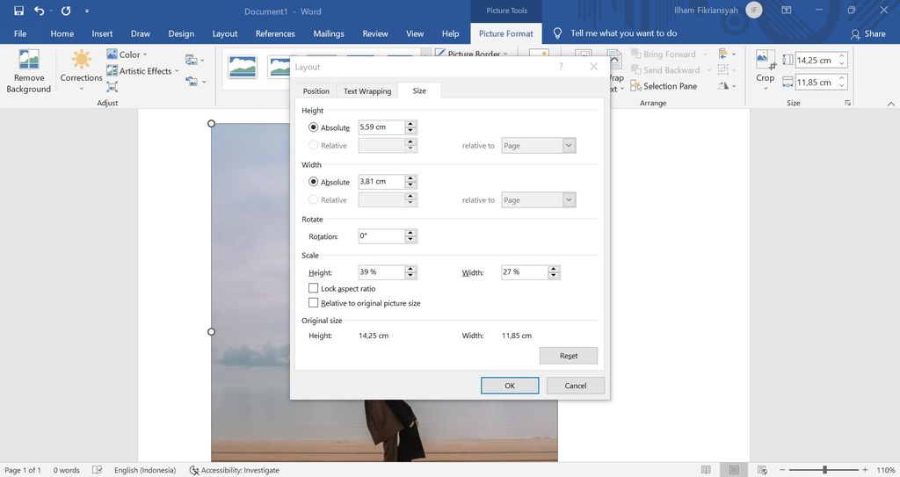Click the Reset button

(x=569, y=355)
